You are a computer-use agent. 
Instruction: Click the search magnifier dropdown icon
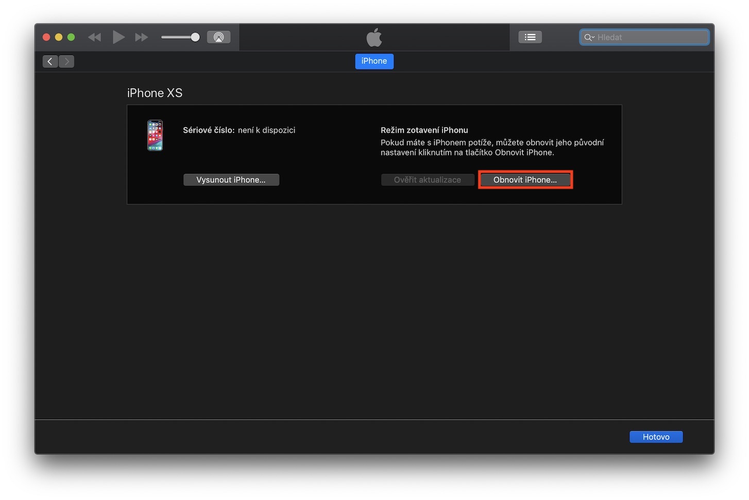589,37
